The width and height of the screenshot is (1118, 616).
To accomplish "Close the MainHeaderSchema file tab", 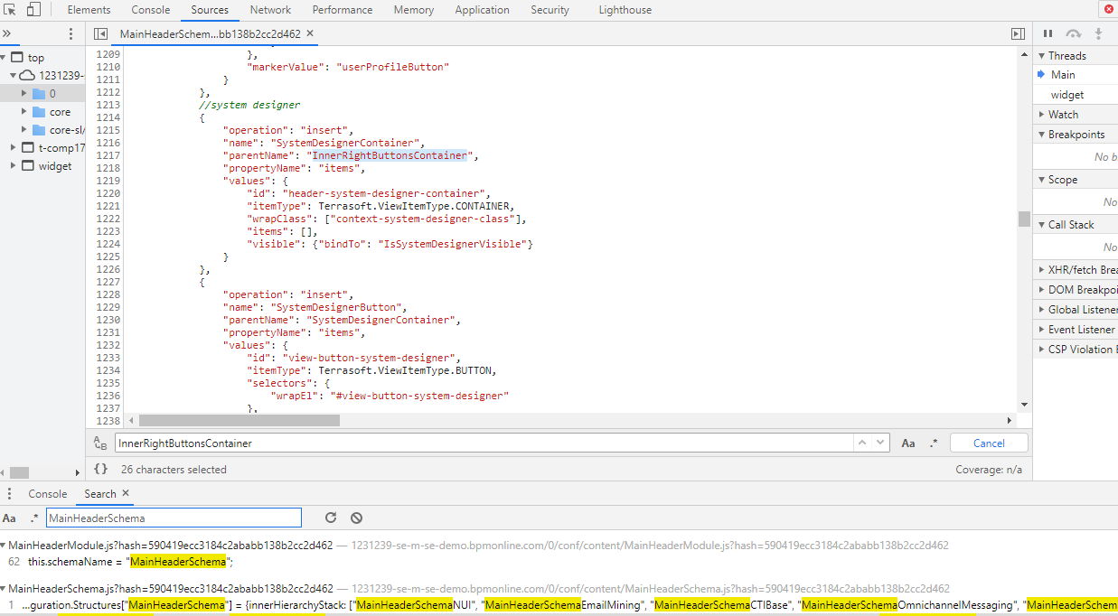I will [x=310, y=33].
